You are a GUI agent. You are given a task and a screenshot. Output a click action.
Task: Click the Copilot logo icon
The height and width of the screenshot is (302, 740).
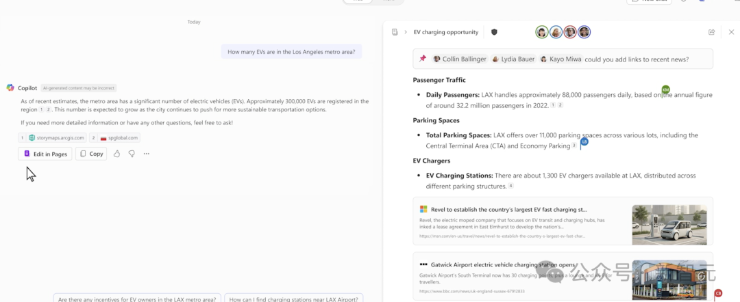(10, 88)
